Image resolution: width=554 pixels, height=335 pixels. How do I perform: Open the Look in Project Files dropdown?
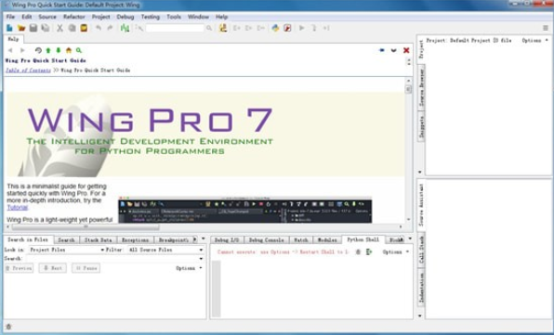(x=66, y=250)
